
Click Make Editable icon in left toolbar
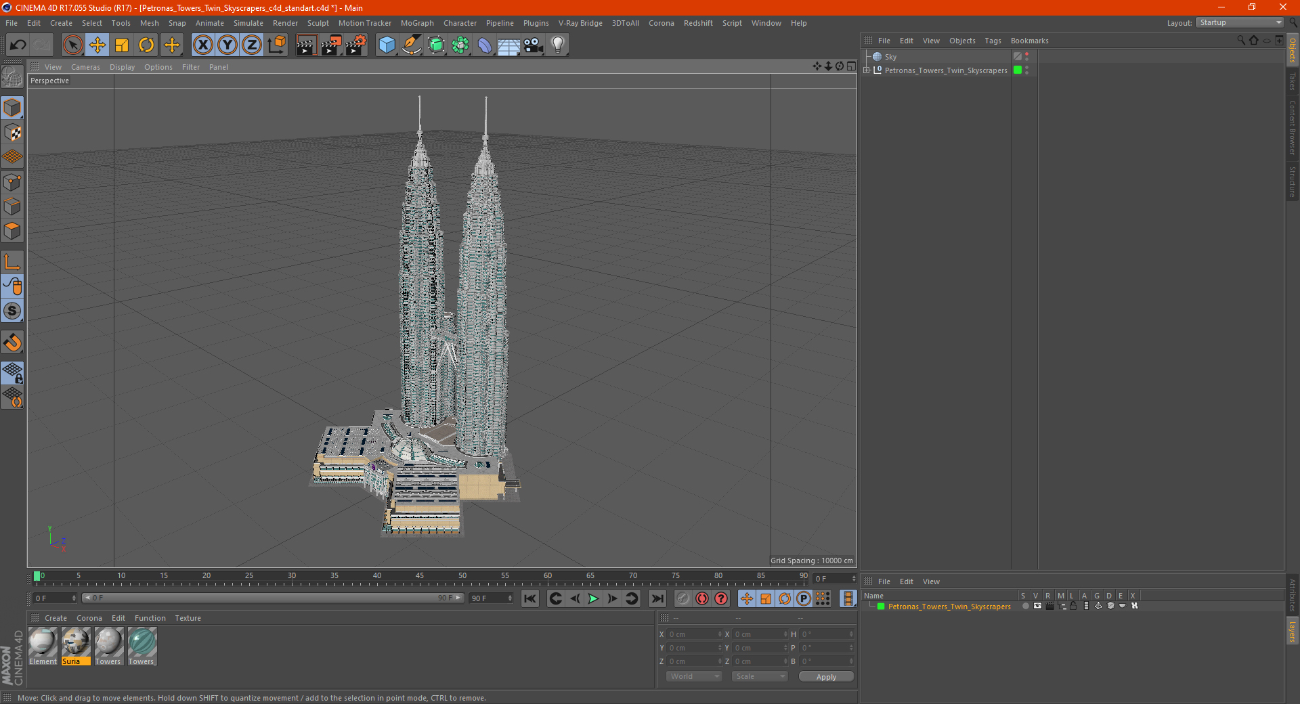point(12,76)
